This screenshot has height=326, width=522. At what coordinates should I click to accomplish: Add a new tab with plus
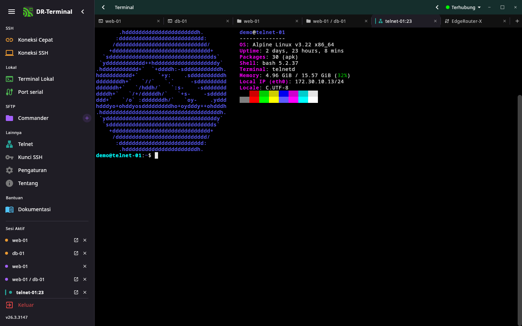click(517, 21)
